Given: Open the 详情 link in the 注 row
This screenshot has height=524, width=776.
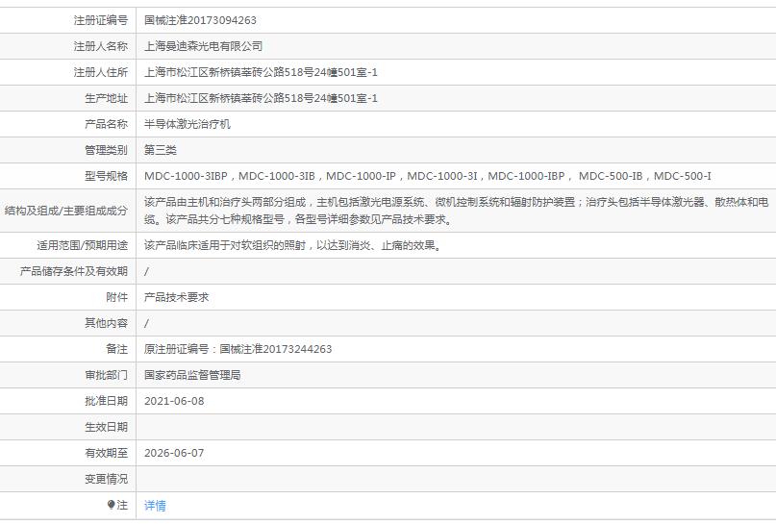Looking at the screenshot, I should (x=155, y=505).
